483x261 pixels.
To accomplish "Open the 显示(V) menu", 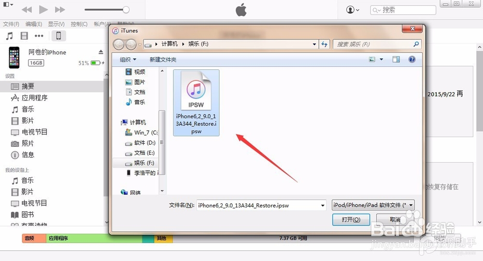I will [56, 24].
